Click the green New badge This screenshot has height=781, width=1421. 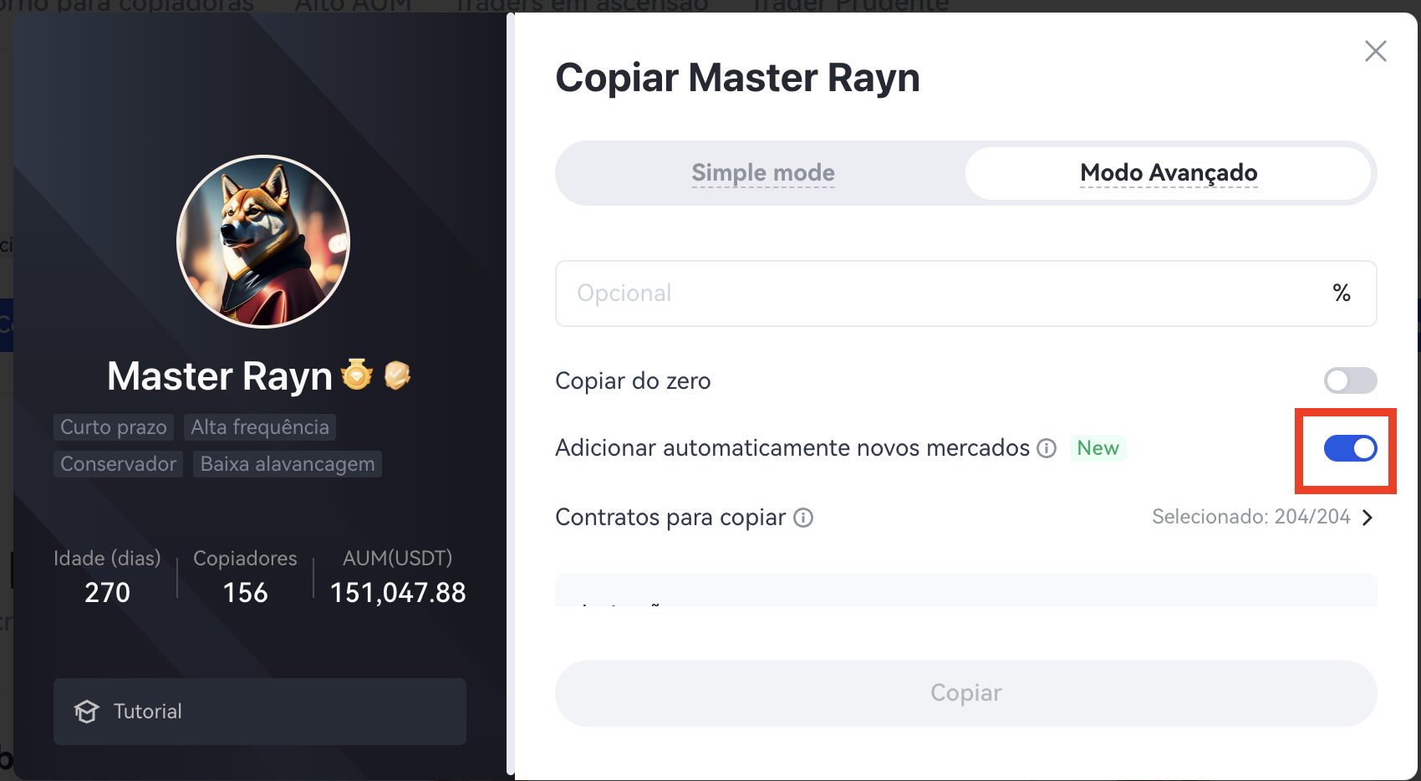pyautogui.click(x=1098, y=448)
